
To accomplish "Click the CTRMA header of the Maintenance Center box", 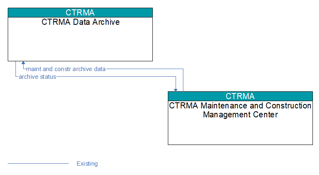I will pos(240,96).
